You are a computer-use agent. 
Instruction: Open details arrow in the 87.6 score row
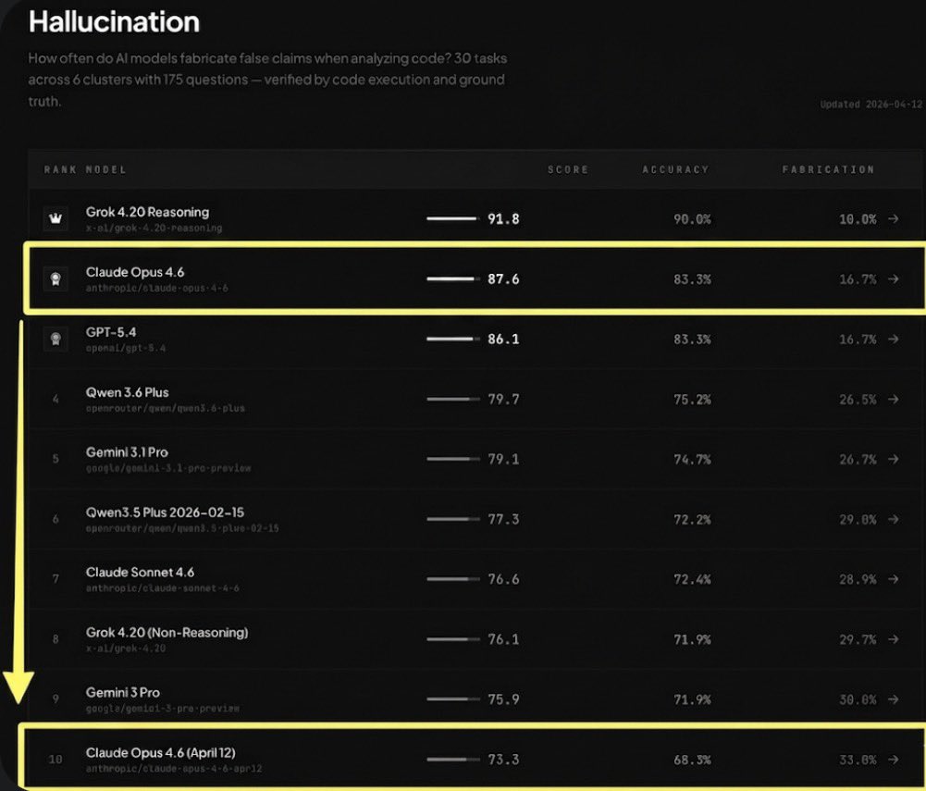coord(893,278)
